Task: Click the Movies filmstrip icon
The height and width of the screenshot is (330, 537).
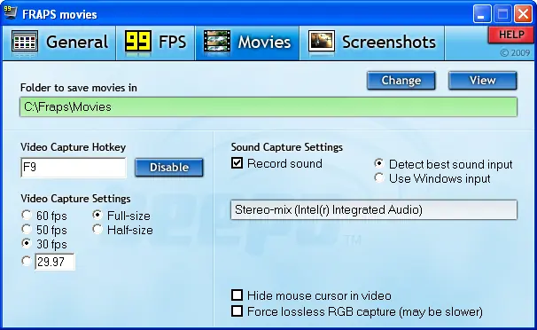Action: coord(217,41)
